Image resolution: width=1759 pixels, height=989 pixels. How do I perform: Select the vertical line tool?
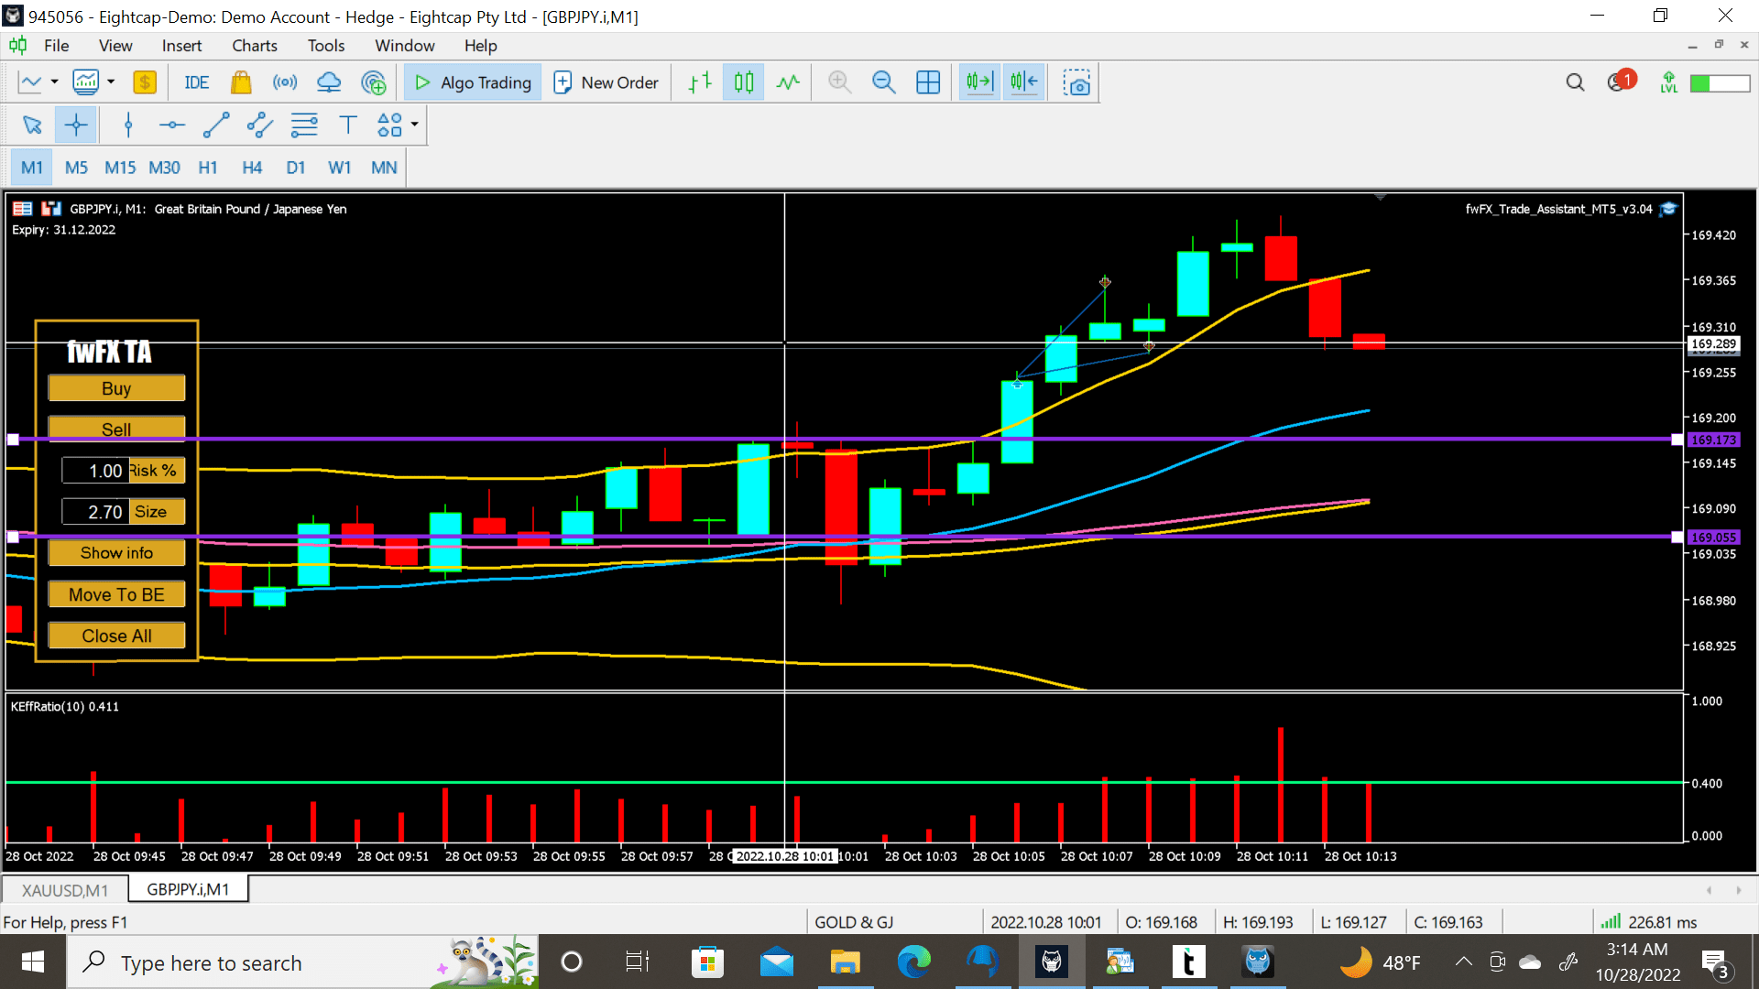click(128, 125)
